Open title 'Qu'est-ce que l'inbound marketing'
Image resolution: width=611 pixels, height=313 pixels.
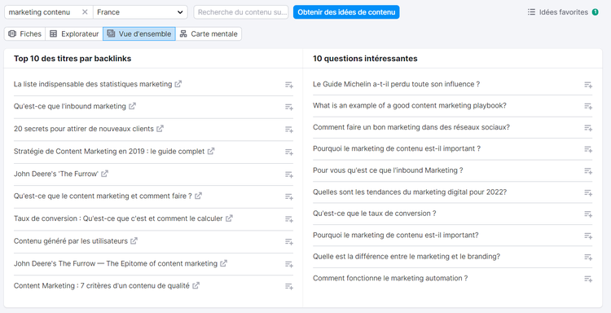pyautogui.click(x=70, y=106)
